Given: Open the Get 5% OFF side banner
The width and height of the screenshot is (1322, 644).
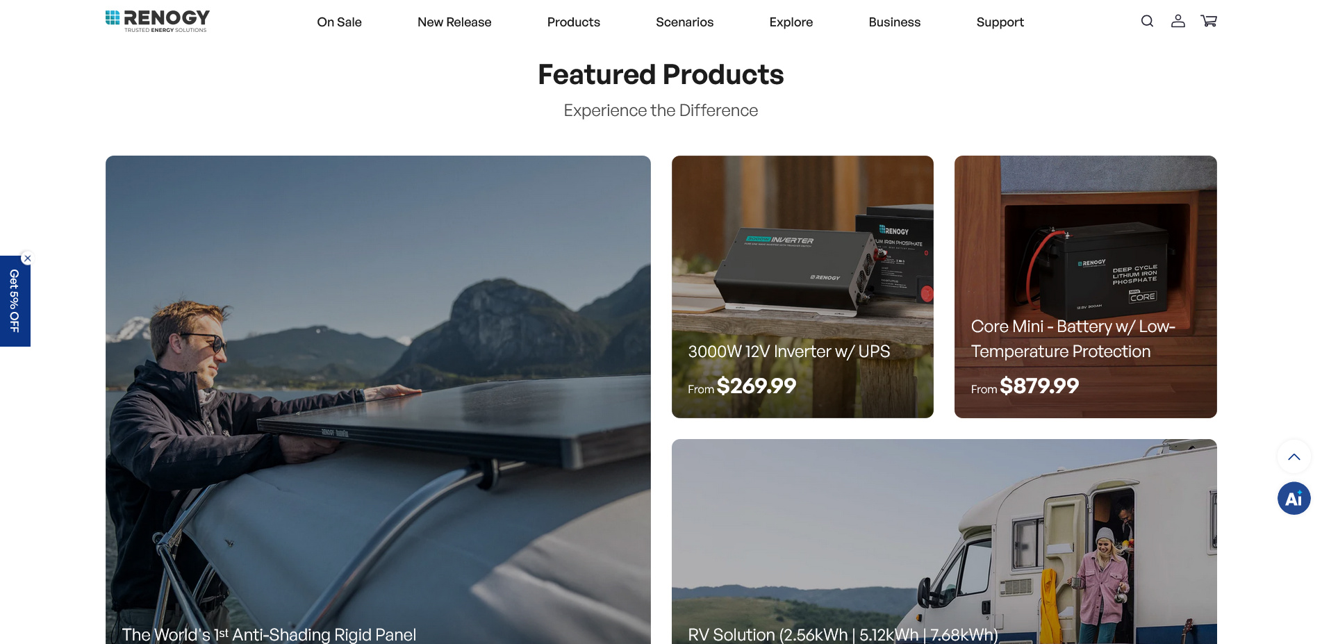Looking at the screenshot, I should click(x=15, y=302).
